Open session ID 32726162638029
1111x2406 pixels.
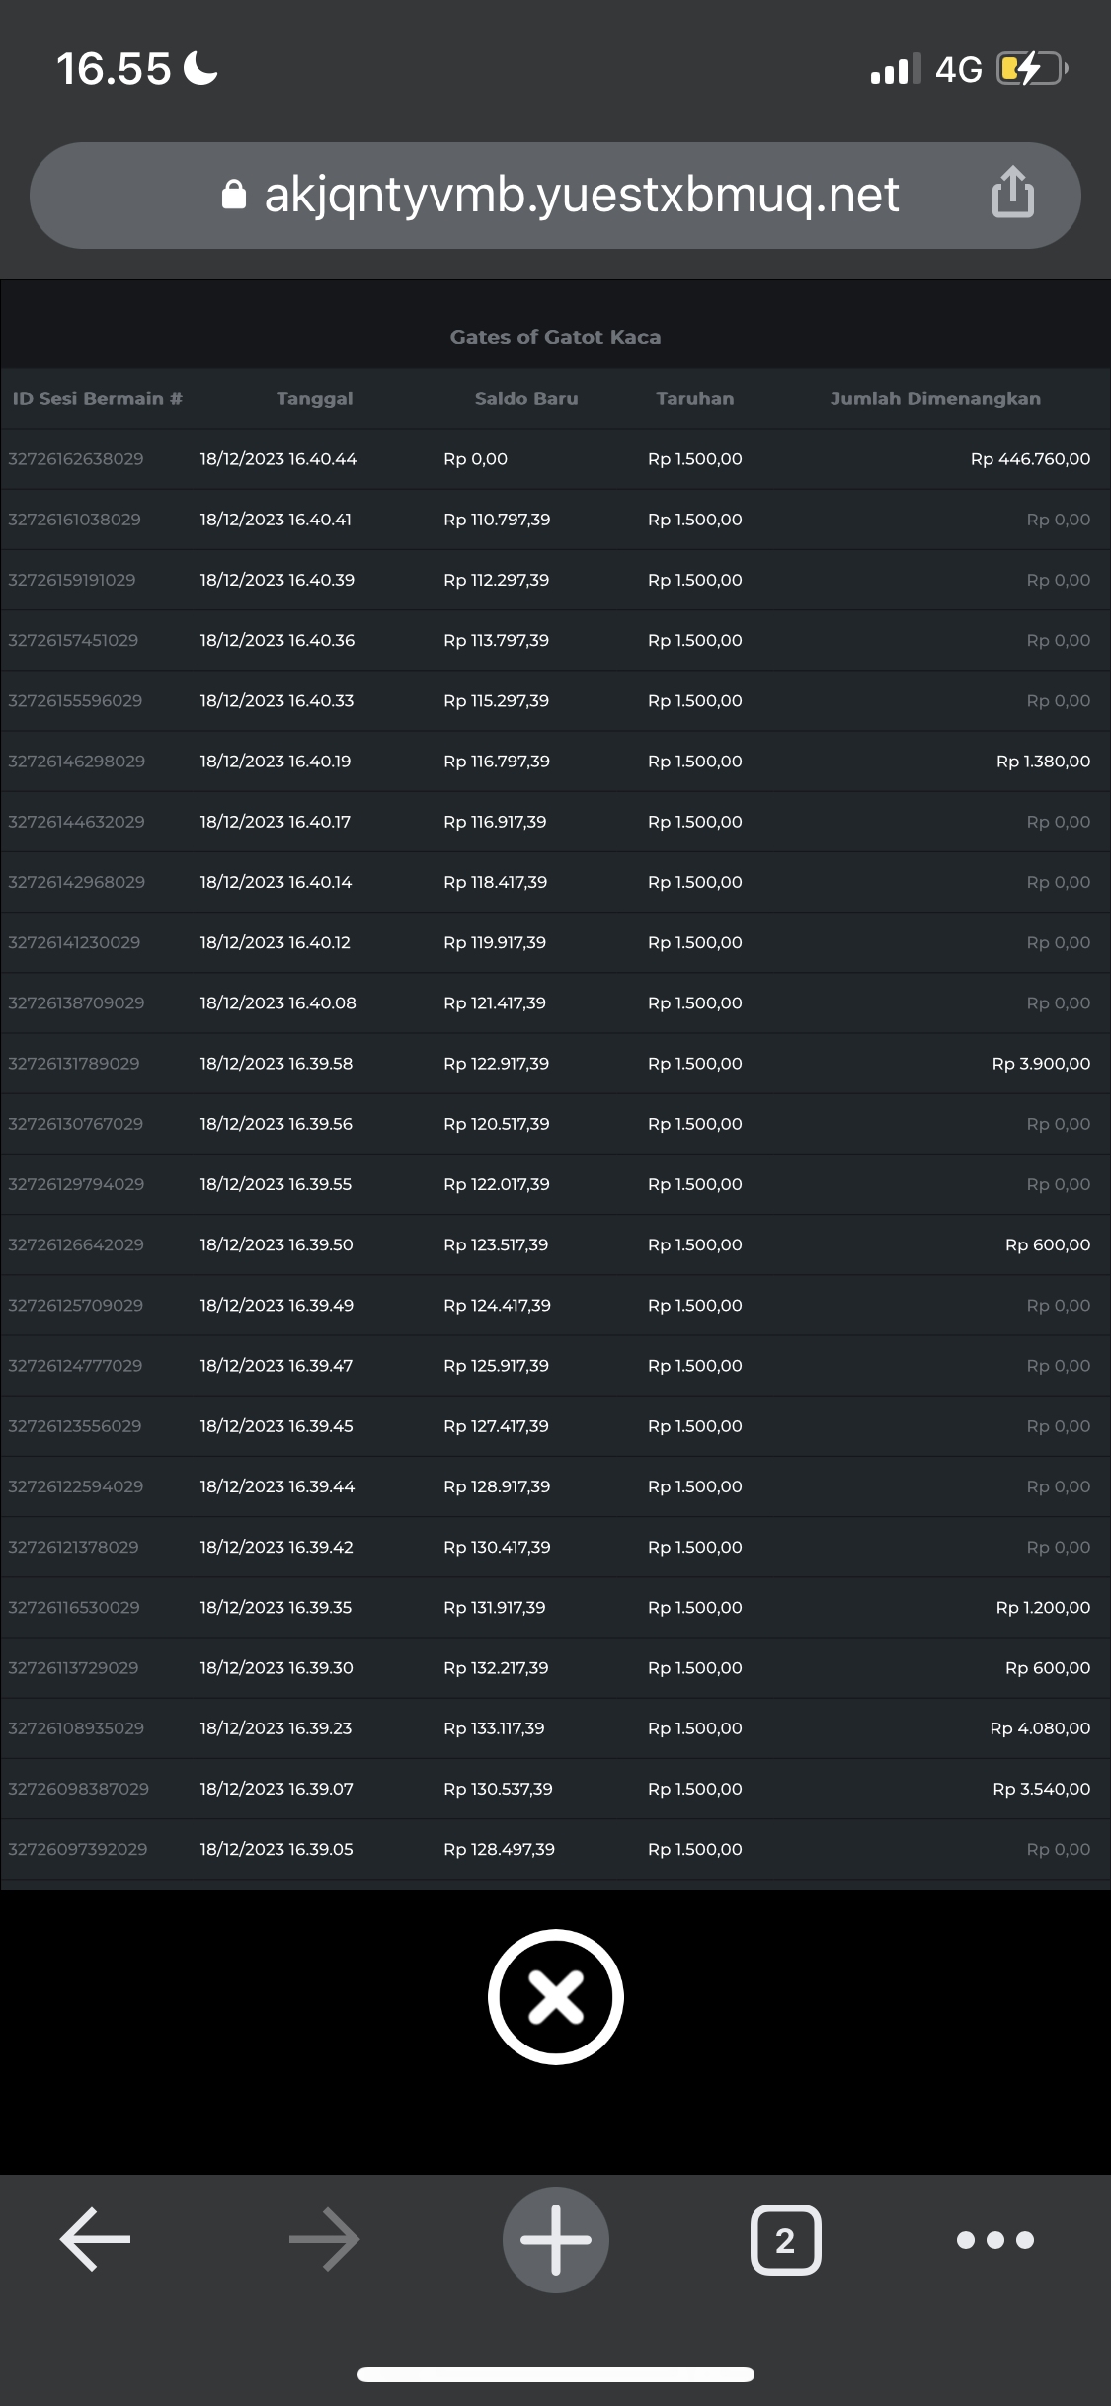point(76,459)
